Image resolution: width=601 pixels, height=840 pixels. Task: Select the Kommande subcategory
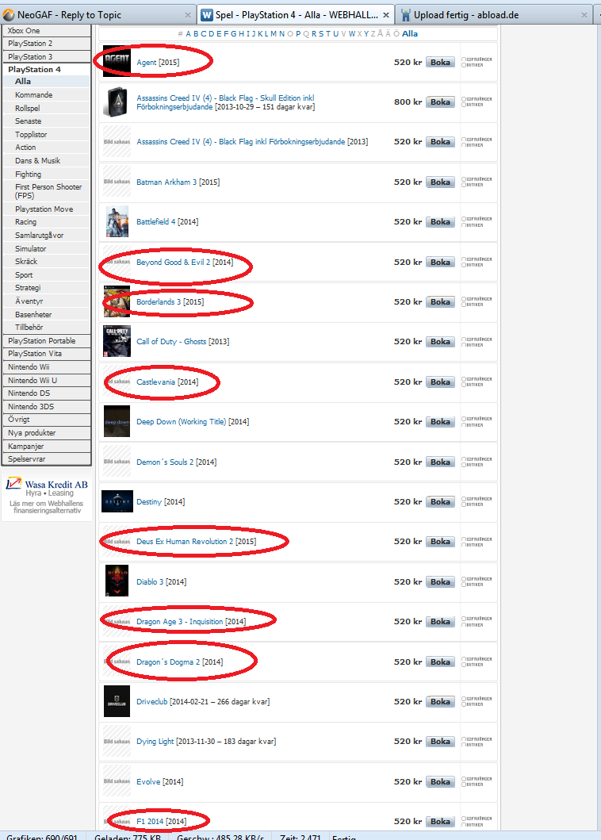pyautogui.click(x=52, y=95)
